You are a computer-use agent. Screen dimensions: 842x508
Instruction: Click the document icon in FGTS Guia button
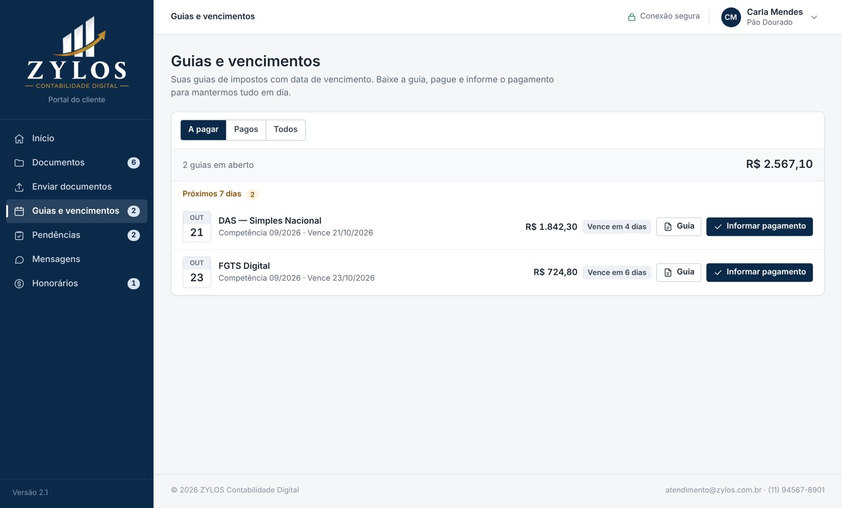[x=668, y=272]
